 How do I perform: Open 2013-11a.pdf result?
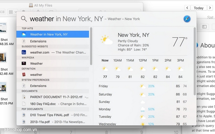pos(53,122)
